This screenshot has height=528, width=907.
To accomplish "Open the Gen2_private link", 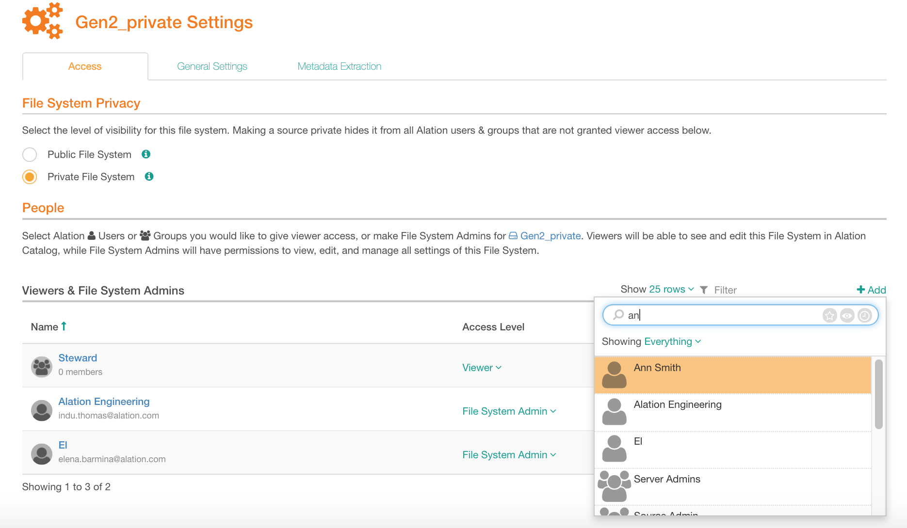I will (550, 236).
